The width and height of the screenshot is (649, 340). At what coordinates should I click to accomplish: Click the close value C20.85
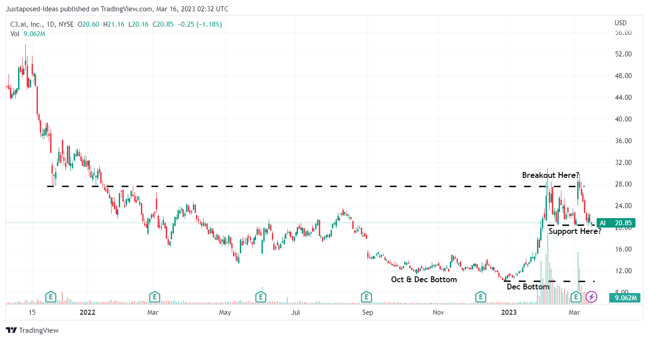pos(163,24)
